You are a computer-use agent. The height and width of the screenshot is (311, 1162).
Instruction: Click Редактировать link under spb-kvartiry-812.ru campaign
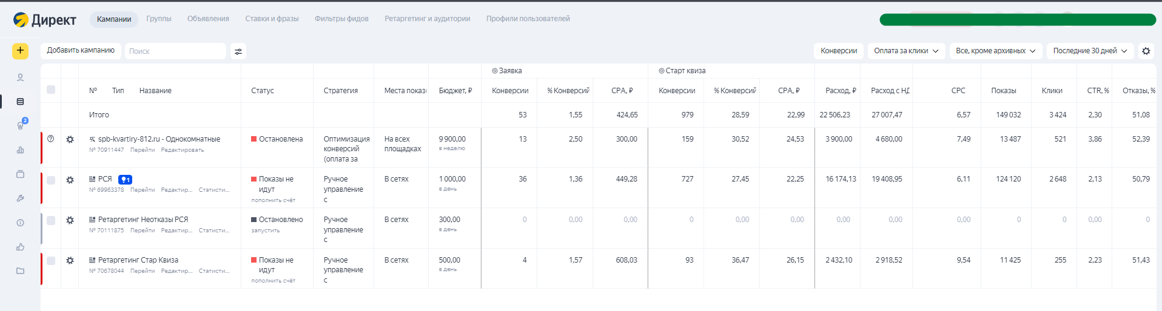tap(182, 150)
